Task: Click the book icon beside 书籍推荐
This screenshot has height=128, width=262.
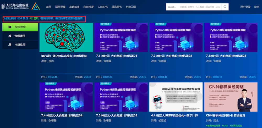Action: [10, 45]
